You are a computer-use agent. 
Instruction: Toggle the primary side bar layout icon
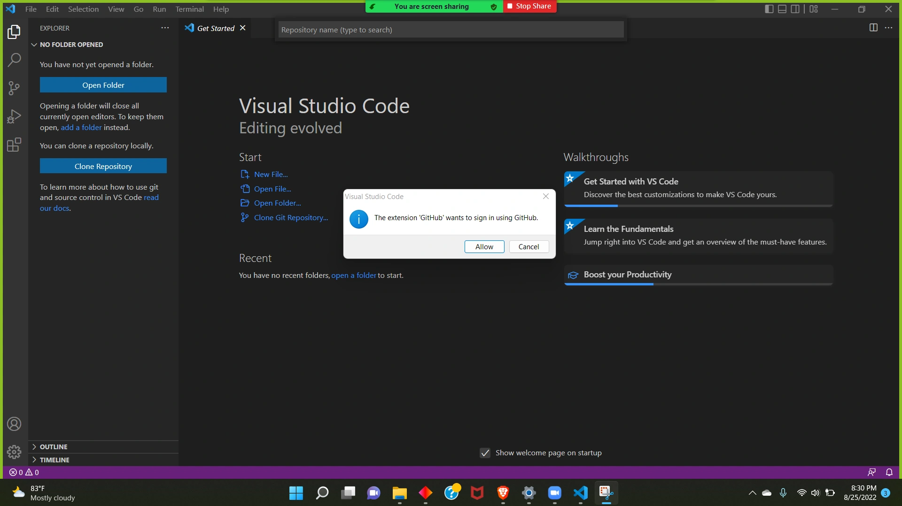pyautogui.click(x=769, y=9)
